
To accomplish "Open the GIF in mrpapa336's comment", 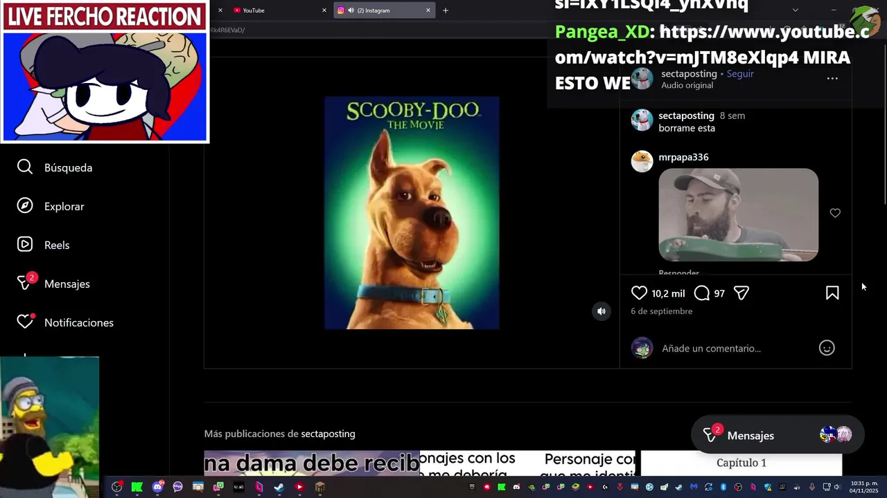I will [738, 214].
